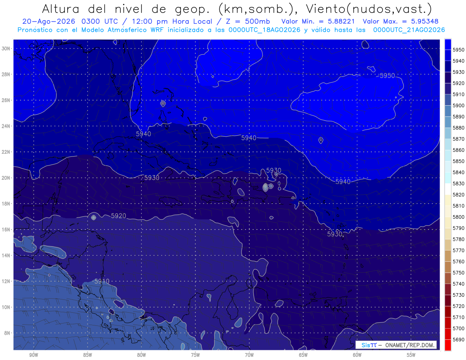466x360 pixels.
Task: Click the '22N' latitude axis label
Action: (x=6, y=152)
